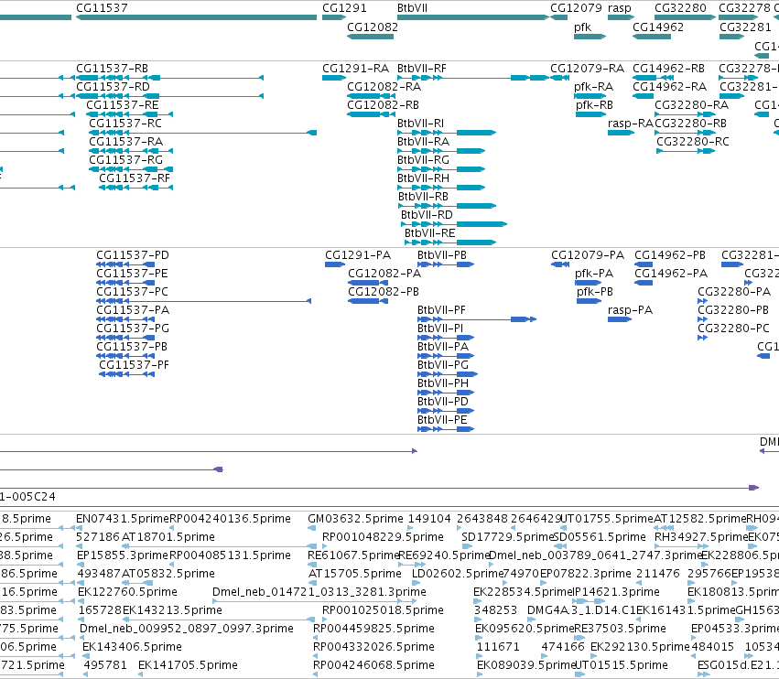Viewport: 779px width, 679px height.
Task: Select EST label AT18701.5prime
Action: (168, 537)
